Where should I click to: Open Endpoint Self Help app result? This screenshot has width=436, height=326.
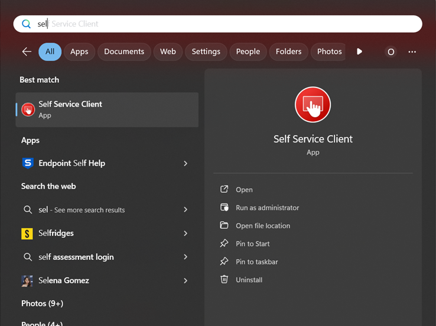click(107, 163)
